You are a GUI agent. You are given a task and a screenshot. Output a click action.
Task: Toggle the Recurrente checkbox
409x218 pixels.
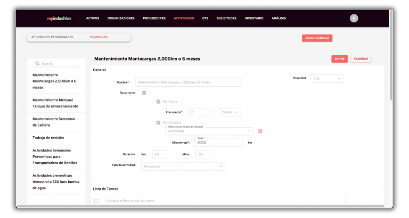tap(144, 93)
